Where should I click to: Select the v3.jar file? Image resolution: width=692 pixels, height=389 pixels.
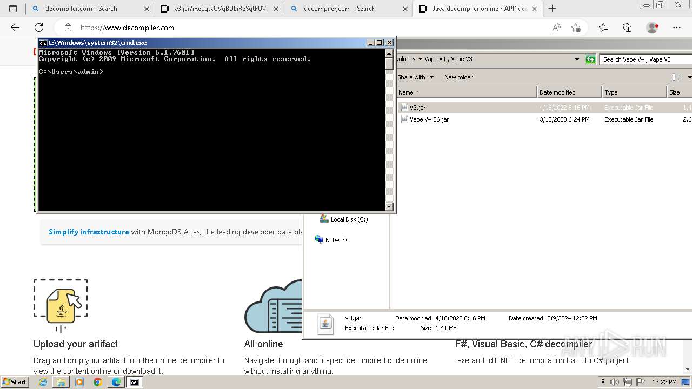pos(545,108)
